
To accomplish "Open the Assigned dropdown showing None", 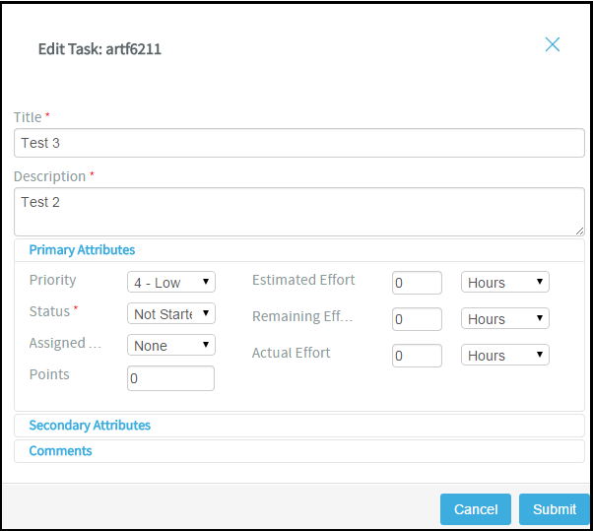I will pos(171,345).
